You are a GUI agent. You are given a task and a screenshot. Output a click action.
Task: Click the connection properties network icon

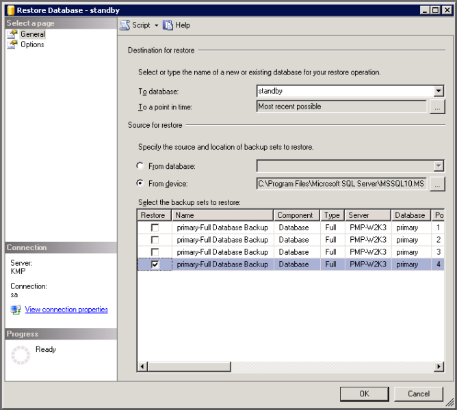coord(16,310)
